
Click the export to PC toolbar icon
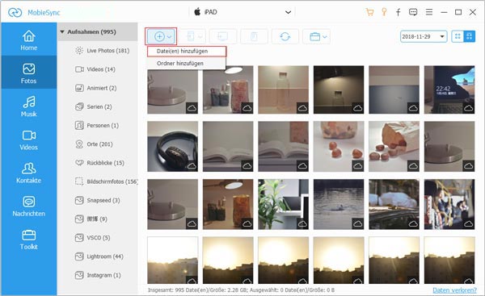click(223, 37)
